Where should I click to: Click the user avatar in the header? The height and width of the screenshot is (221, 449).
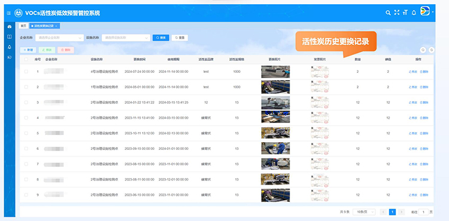[425, 11]
